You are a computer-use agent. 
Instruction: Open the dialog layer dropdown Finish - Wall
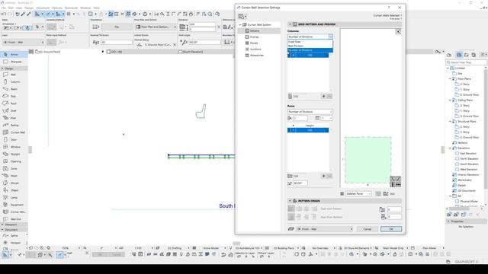tap(324, 229)
